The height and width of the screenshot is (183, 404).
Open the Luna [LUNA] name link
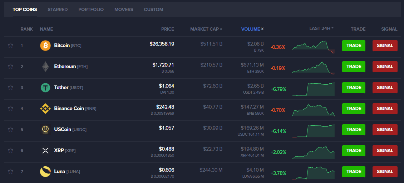[67, 172]
